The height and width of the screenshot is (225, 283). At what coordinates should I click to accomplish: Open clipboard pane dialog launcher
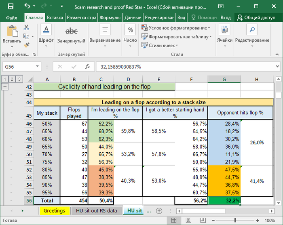34,55
